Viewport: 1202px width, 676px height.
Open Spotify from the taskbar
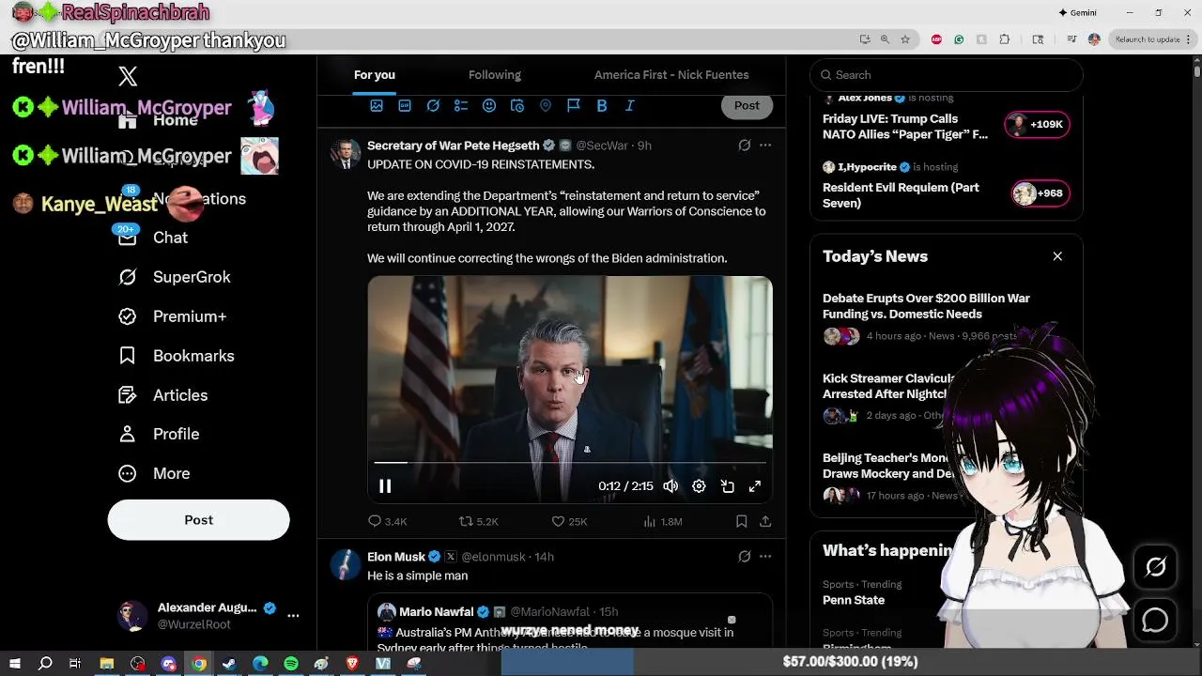[291, 664]
